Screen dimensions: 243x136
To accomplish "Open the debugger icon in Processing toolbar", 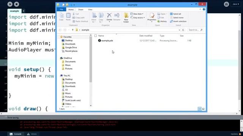I will pyautogui.click(x=226, y=4).
